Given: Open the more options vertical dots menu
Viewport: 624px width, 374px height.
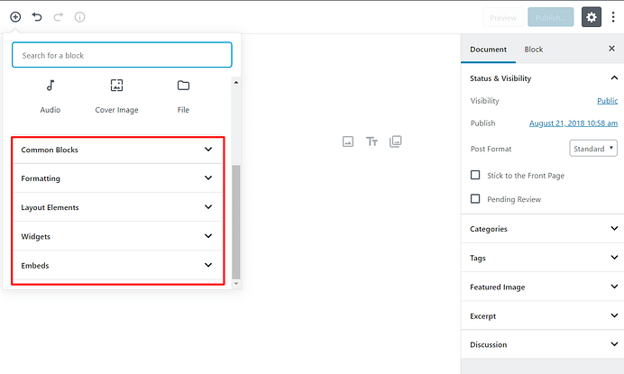Looking at the screenshot, I should (x=613, y=17).
